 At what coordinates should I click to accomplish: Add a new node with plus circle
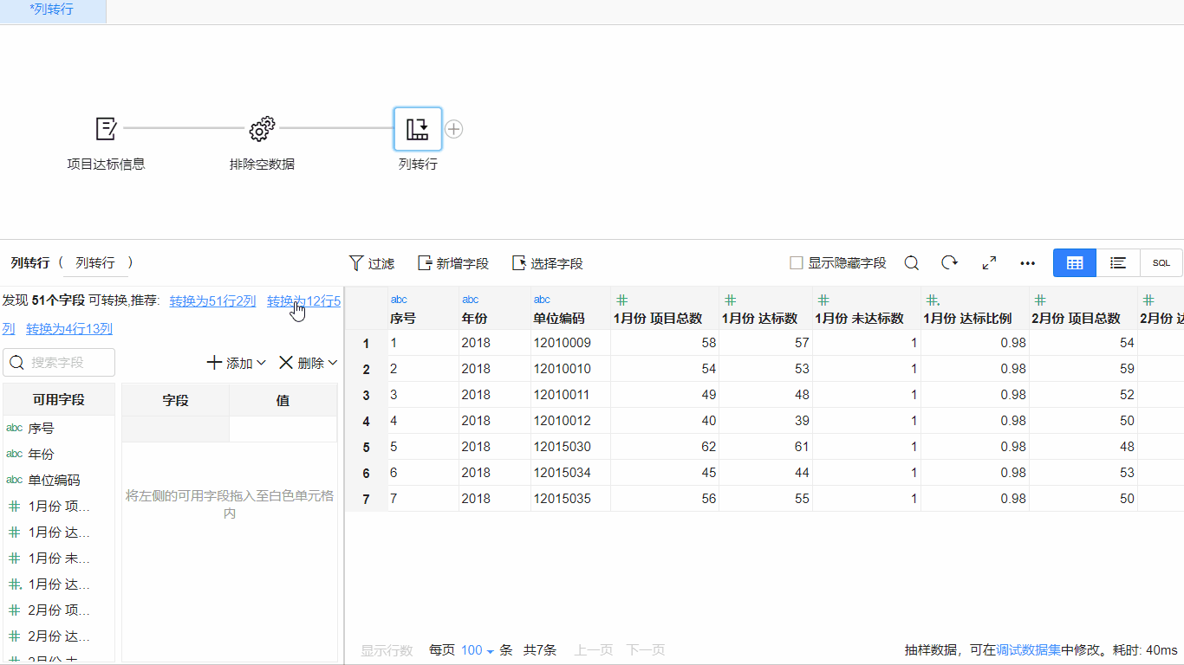click(x=454, y=129)
